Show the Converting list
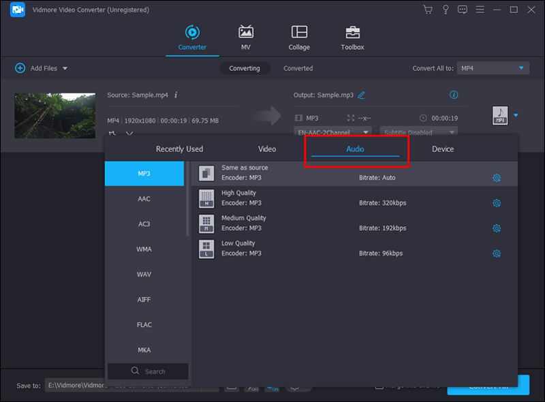This screenshot has height=402, width=545. (x=245, y=68)
